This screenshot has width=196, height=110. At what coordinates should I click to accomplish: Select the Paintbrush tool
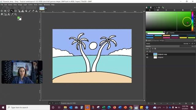[29, 11]
